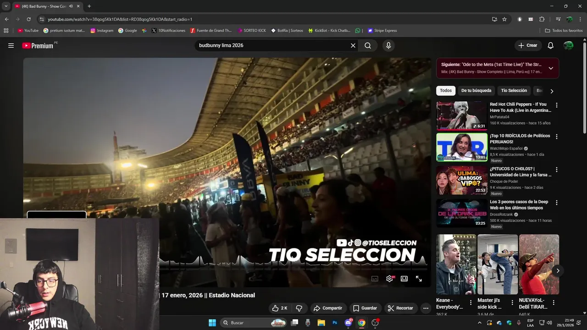Open YouTube bookmark in bookmarks bar
Viewport: 587px width, 330px height.
(x=28, y=31)
